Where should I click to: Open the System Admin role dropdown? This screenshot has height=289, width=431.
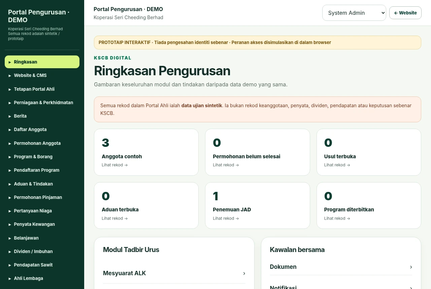(354, 13)
